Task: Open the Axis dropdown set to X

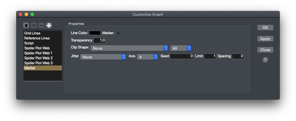Action: click(147, 57)
